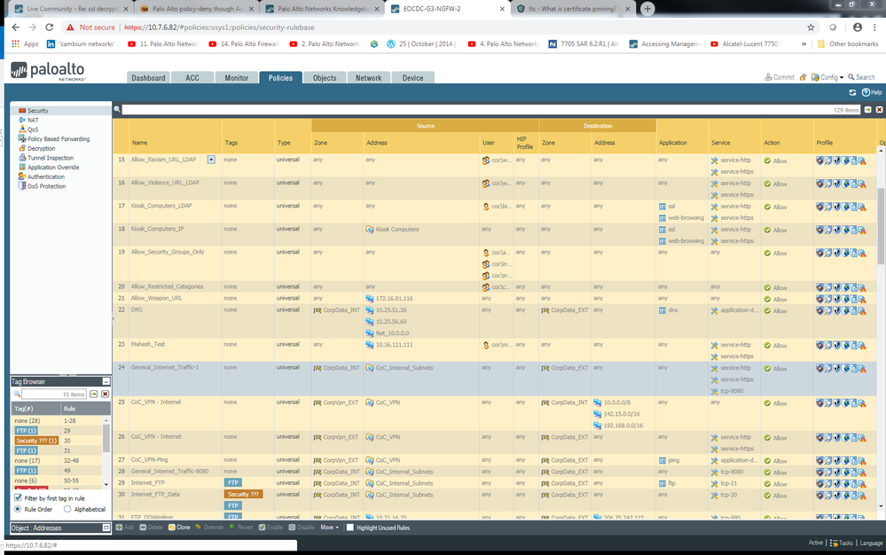886x555 pixels.
Task: Open the Config dropdown menu
Action: [827, 77]
